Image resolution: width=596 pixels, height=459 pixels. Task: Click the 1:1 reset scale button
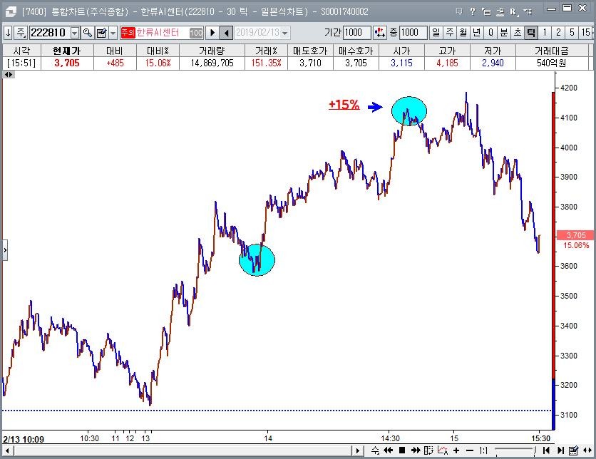click(x=483, y=450)
